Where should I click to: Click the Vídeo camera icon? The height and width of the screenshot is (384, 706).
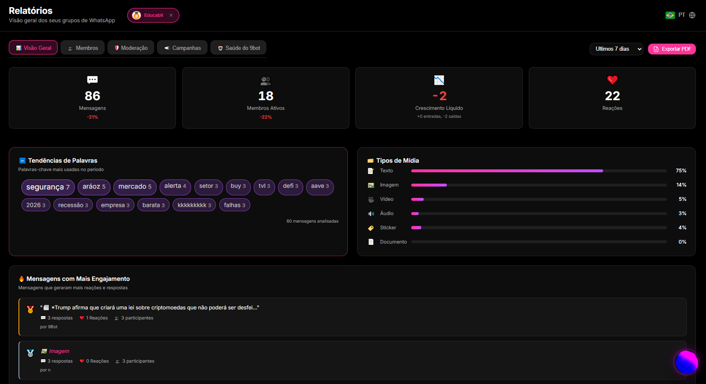(371, 199)
